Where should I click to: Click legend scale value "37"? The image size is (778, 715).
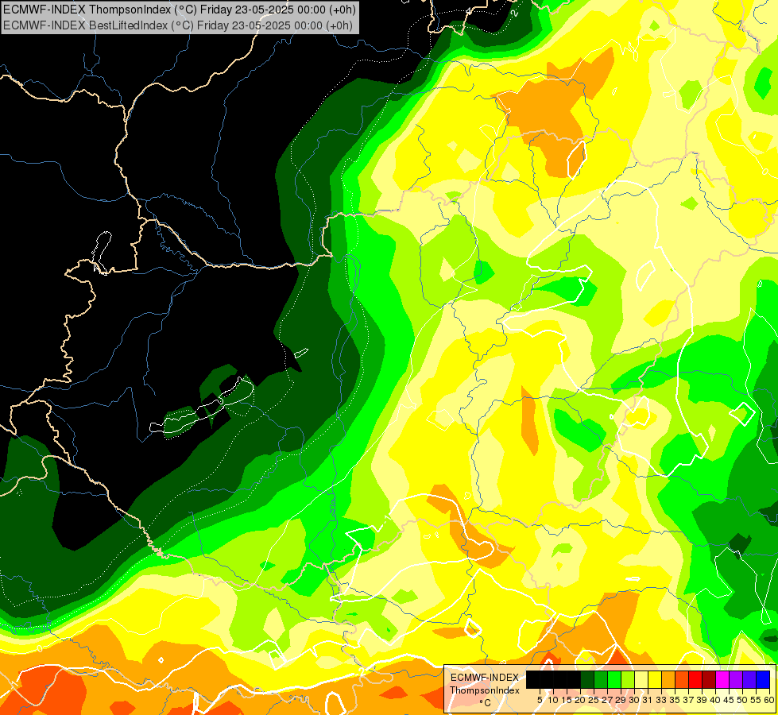point(687,700)
